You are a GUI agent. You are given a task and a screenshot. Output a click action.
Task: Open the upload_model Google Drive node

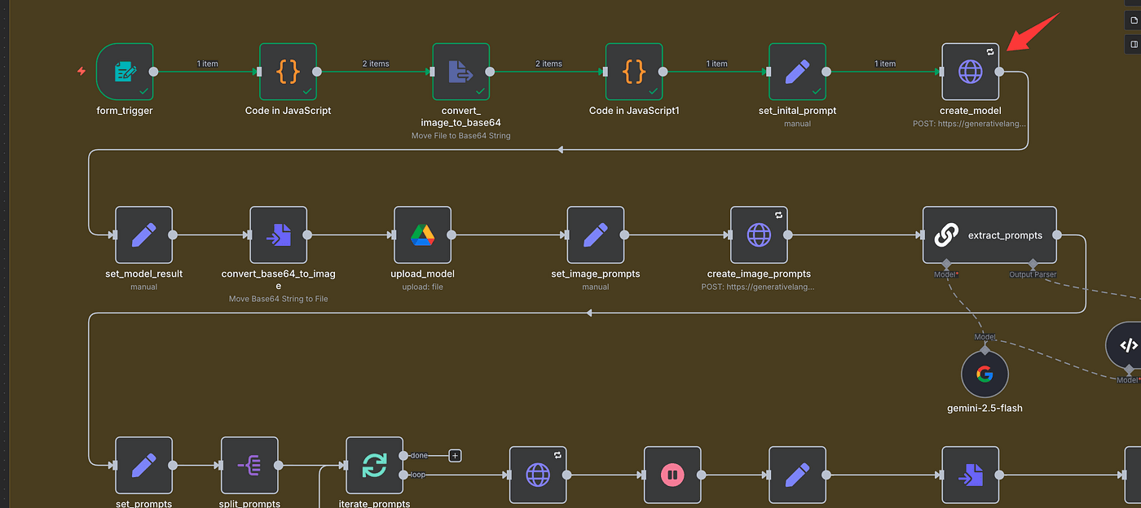(422, 234)
